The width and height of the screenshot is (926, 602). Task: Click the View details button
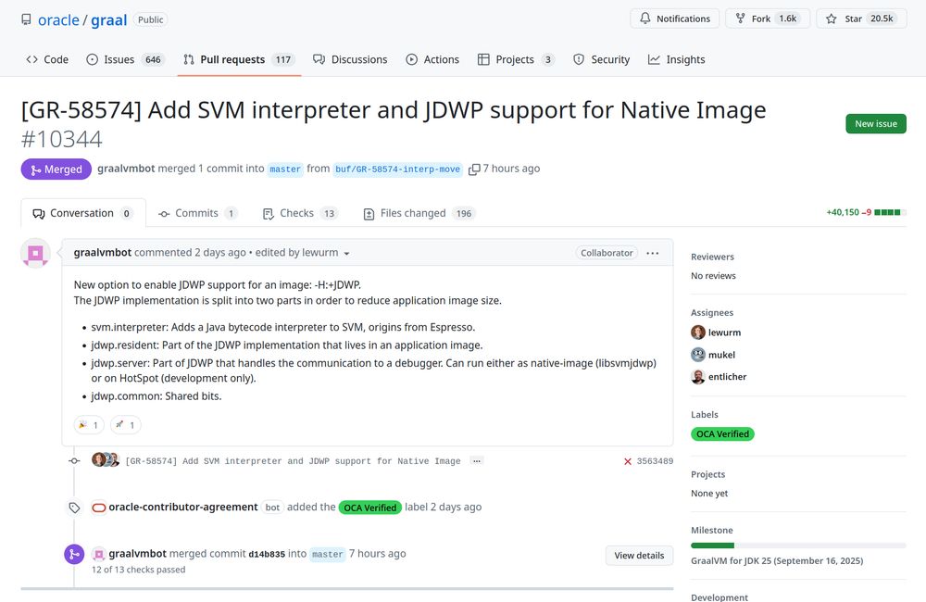(639, 556)
